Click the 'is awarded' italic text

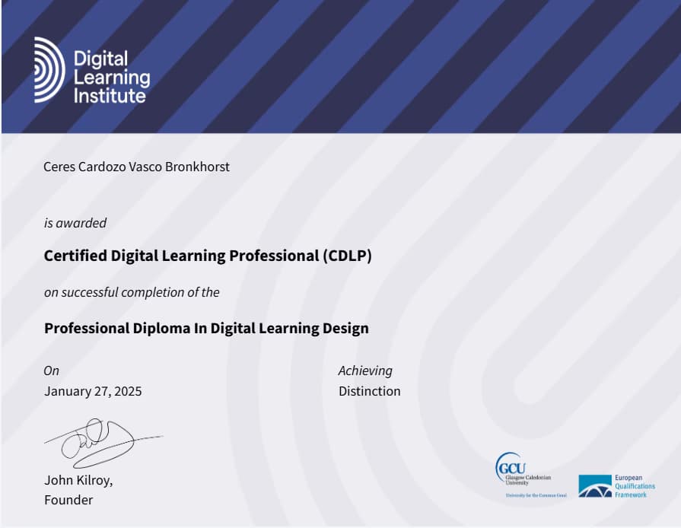(x=75, y=223)
